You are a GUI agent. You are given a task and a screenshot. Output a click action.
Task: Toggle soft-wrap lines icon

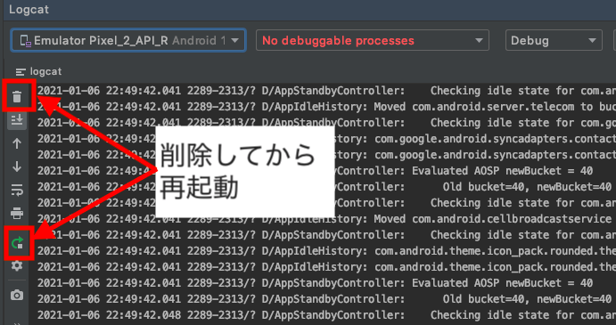coord(17,191)
